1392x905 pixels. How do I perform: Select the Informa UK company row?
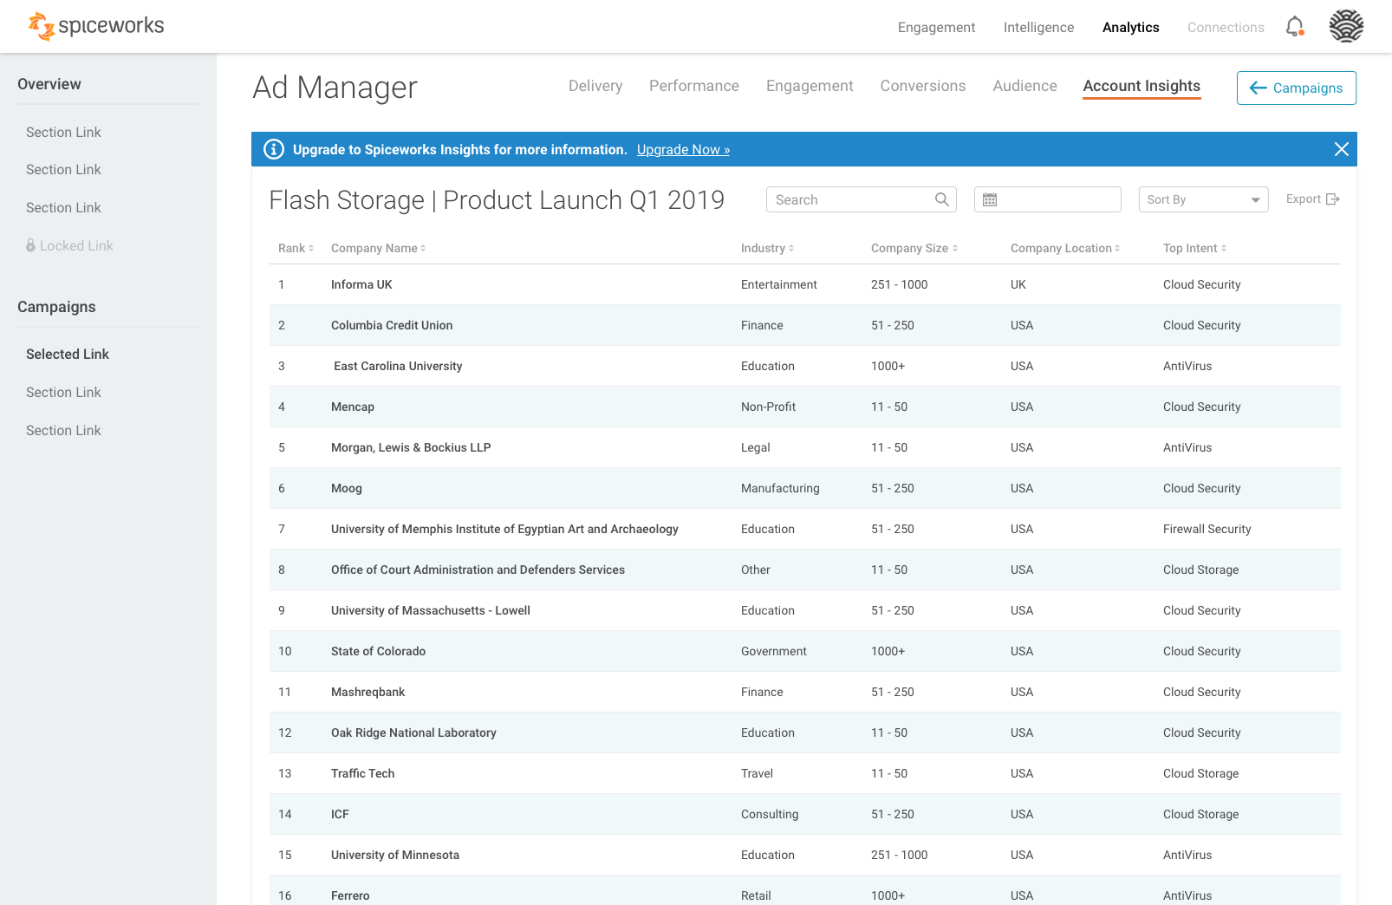point(804,284)
